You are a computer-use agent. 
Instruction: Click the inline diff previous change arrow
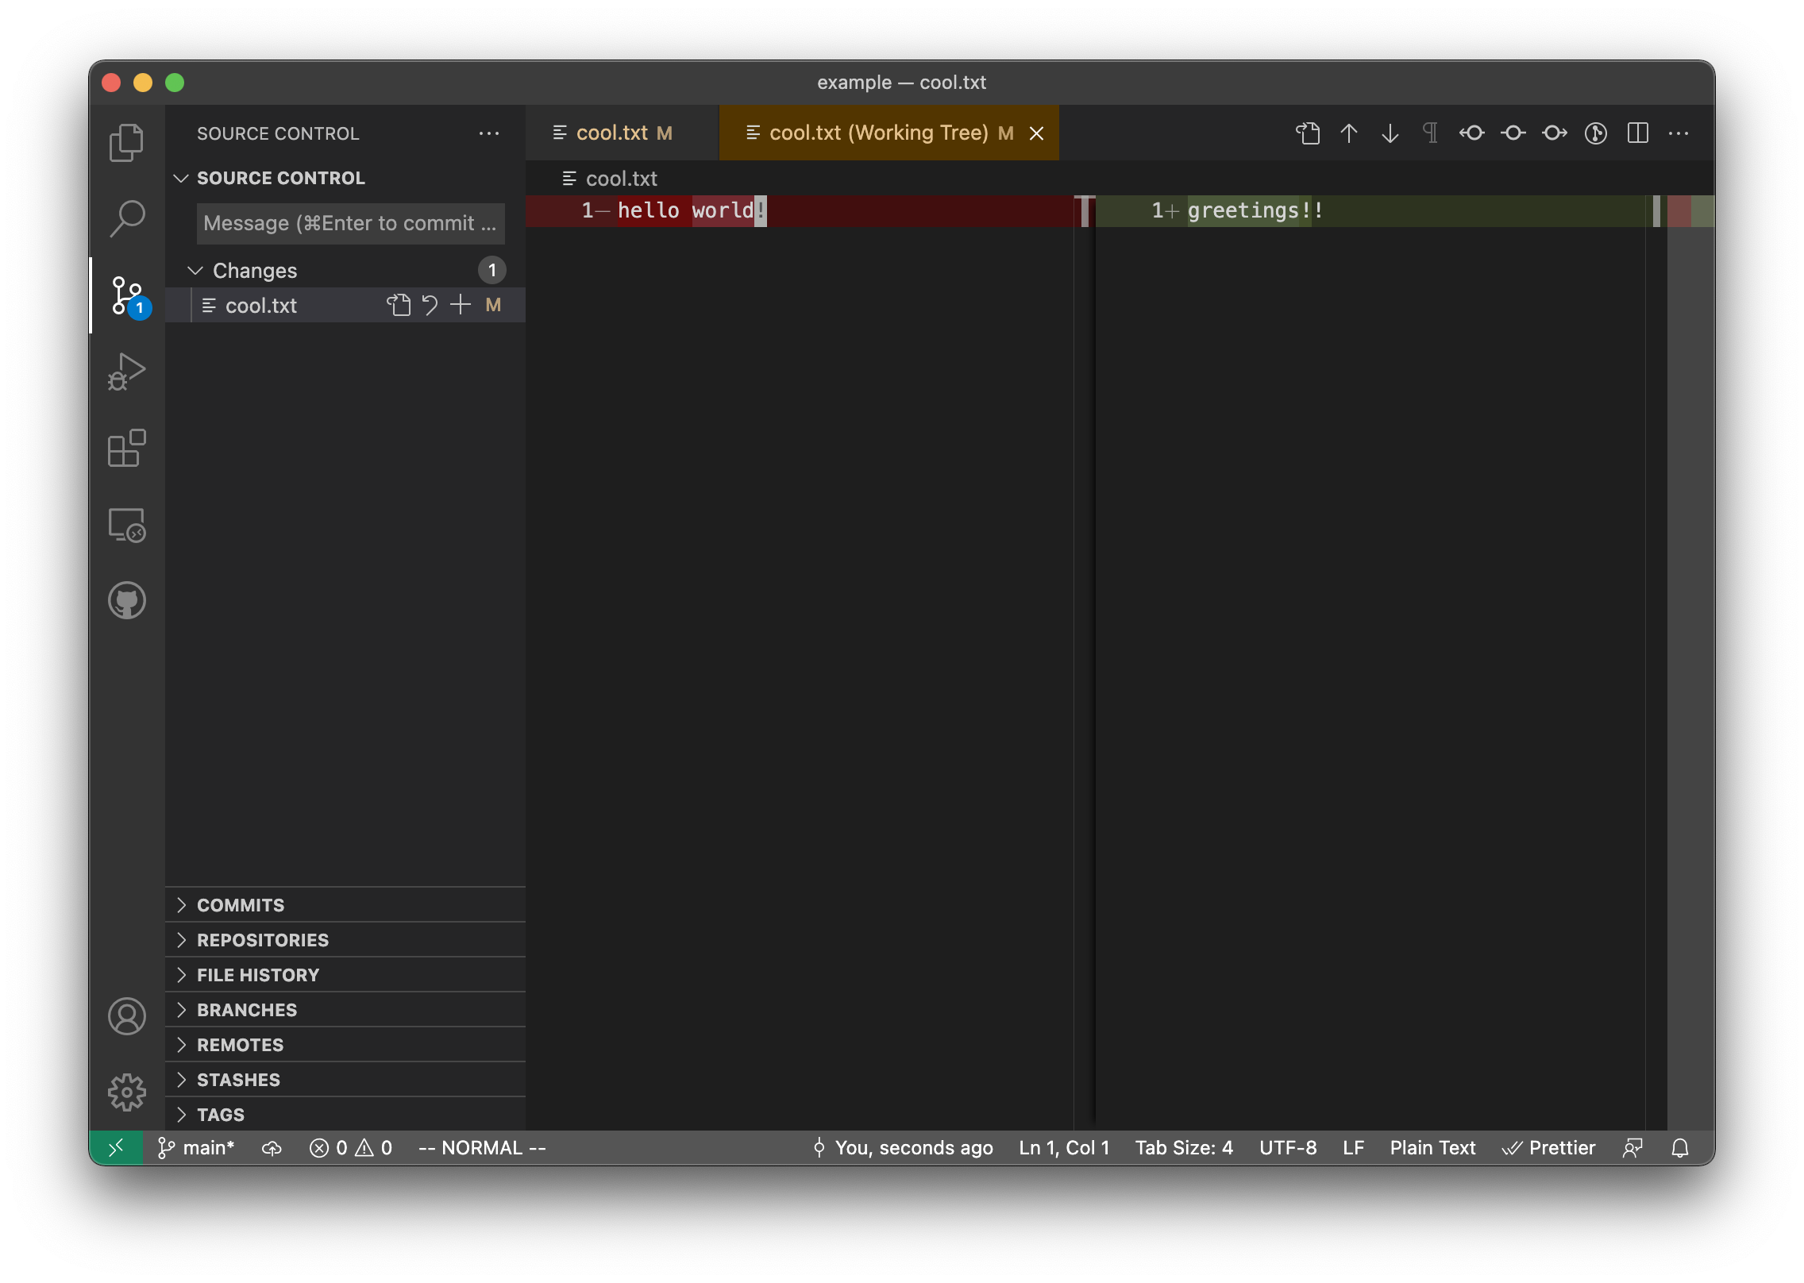[x=1347, y=132]
